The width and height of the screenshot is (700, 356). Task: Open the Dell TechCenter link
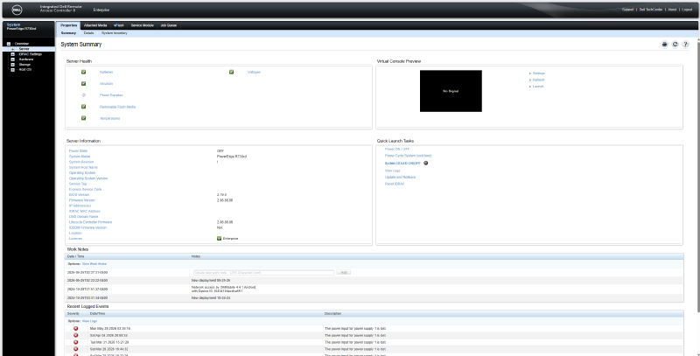coord(651,10)
